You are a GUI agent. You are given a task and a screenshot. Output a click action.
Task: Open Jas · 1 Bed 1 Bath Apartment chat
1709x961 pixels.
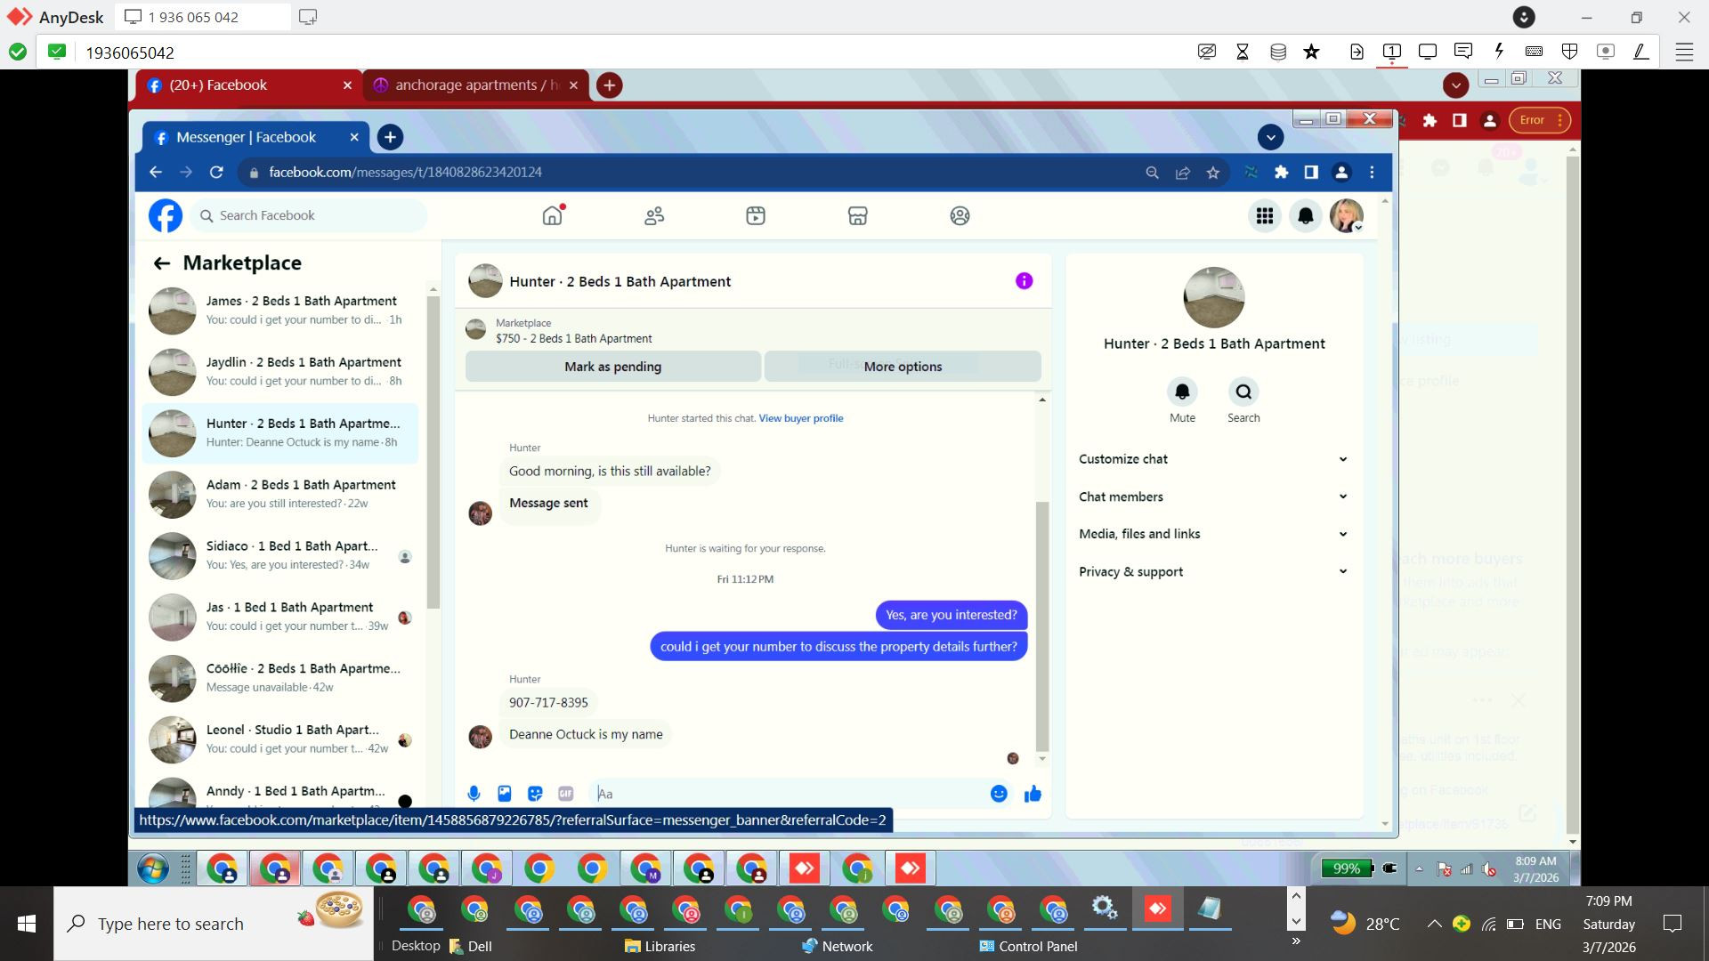point(279,617)
